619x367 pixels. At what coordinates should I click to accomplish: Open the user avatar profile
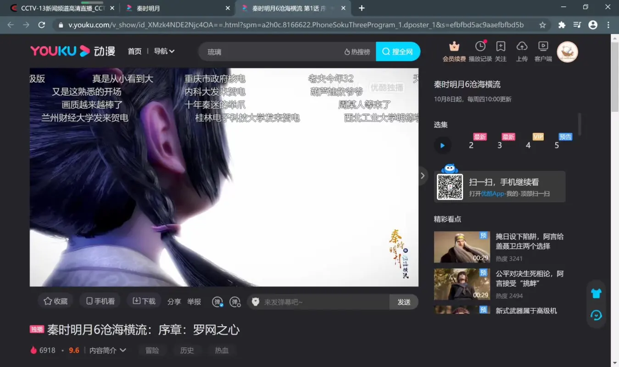567,52
